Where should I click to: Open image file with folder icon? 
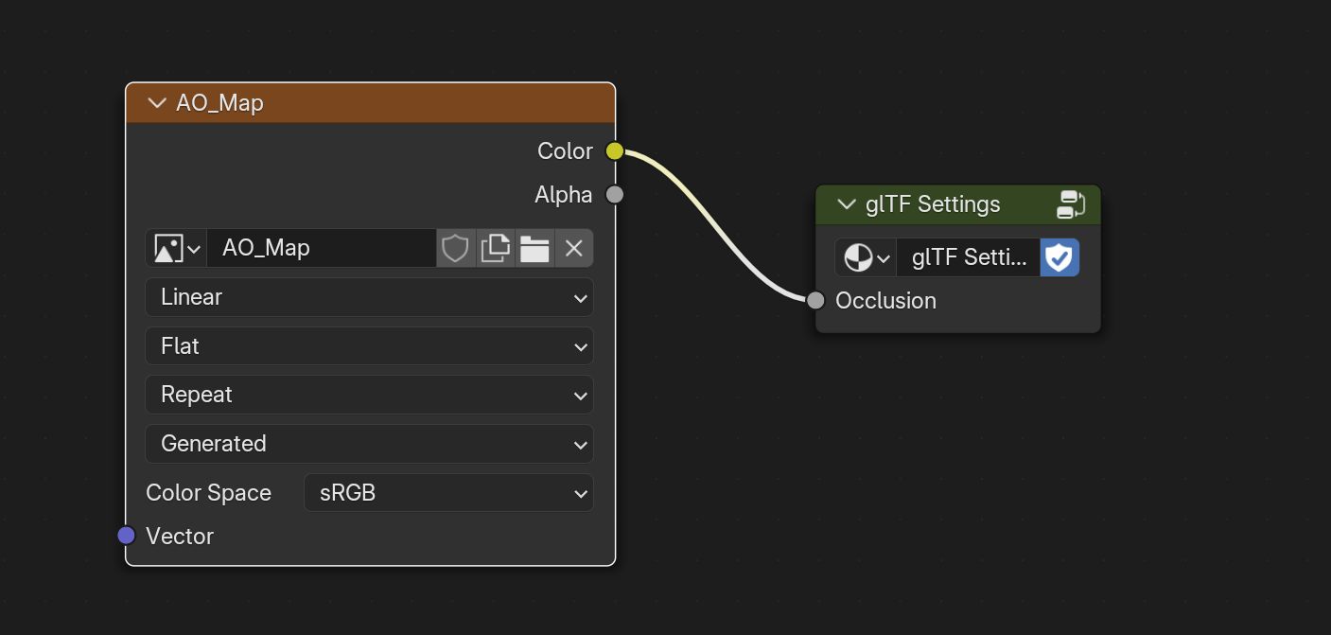click(x=534, y=248)
